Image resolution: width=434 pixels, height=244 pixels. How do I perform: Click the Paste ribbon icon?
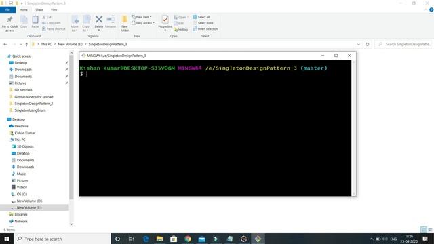35,22
